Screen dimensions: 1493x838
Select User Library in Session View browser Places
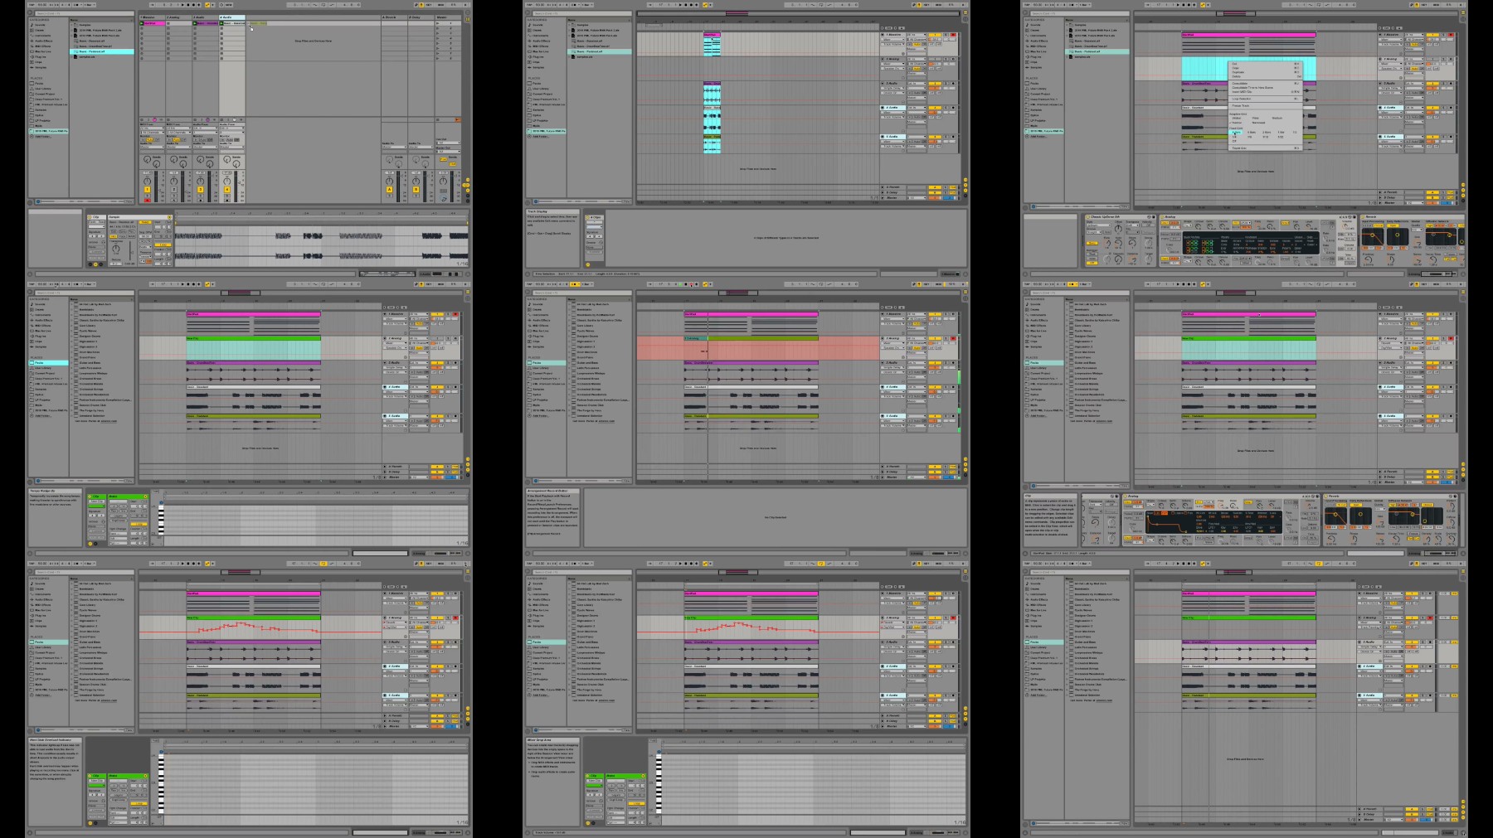(x=41, y=89)
